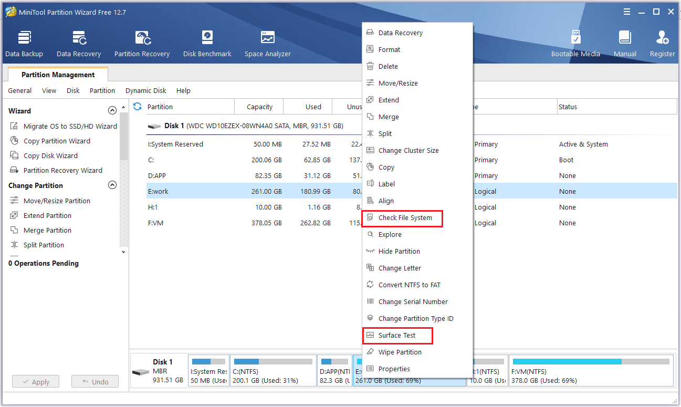
Task: Select Label in the context menu
Action: (418, 184)
